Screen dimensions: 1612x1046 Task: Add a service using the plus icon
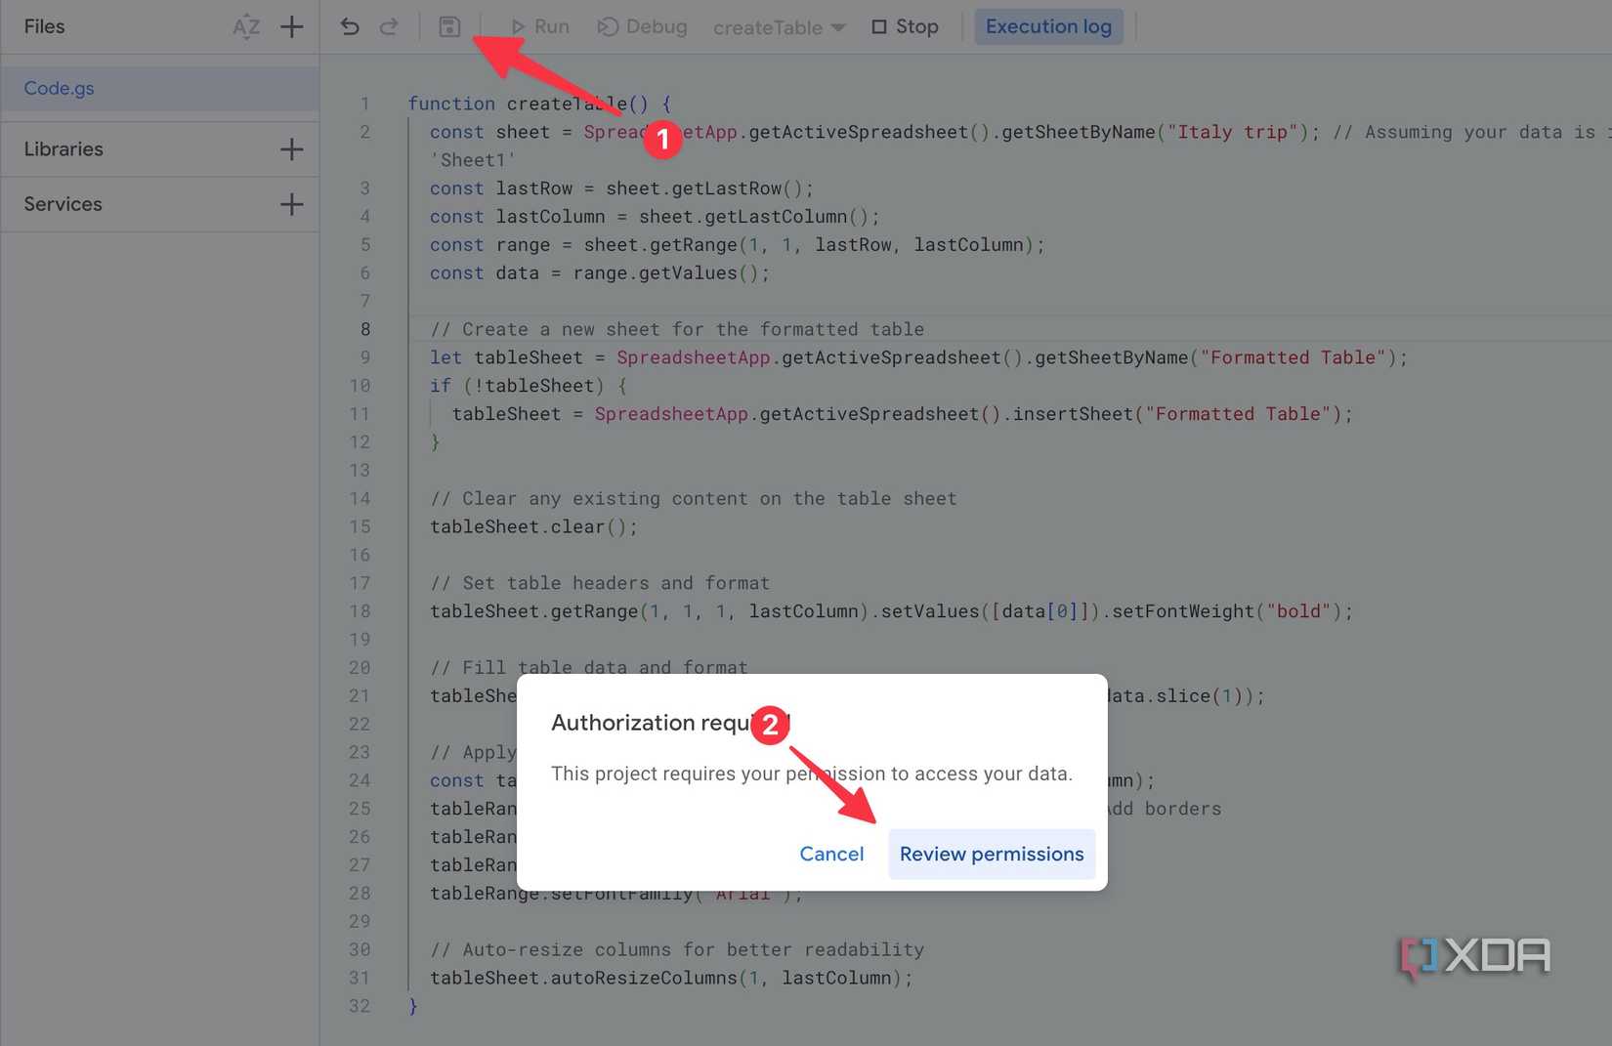click(290, 204)
